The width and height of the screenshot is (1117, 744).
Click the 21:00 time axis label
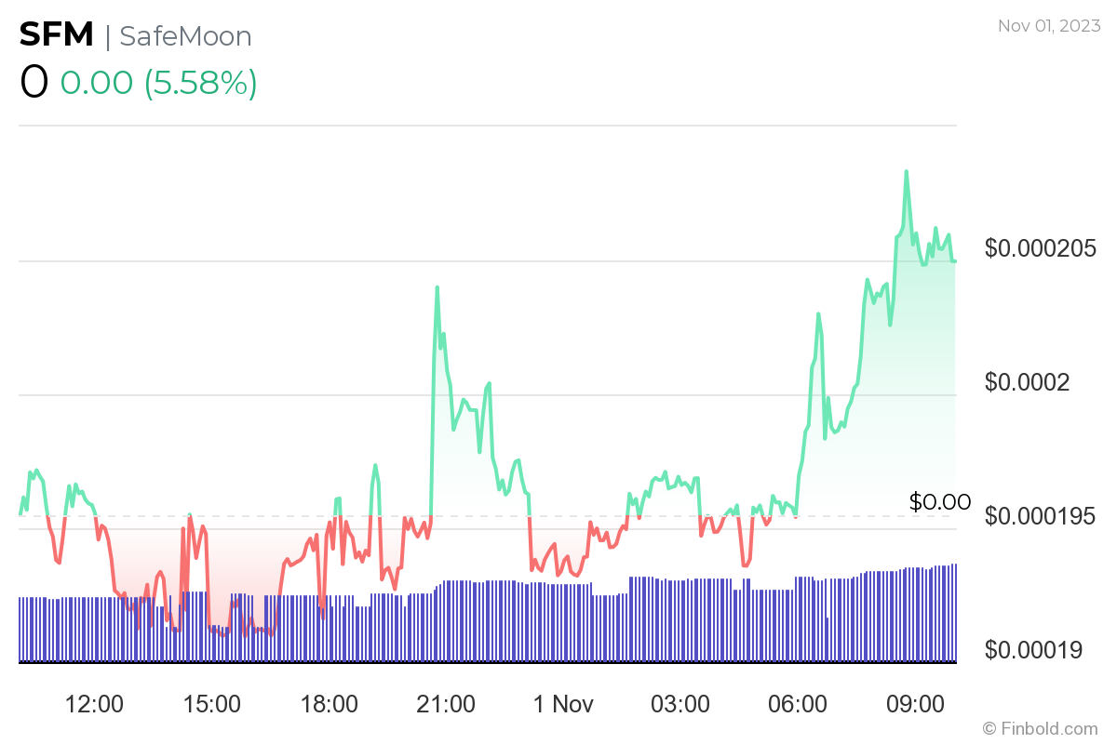coord(446,704)
